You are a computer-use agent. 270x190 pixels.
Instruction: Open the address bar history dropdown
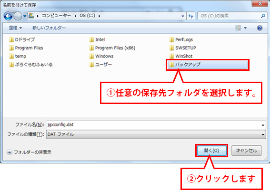tap(183, 16)
